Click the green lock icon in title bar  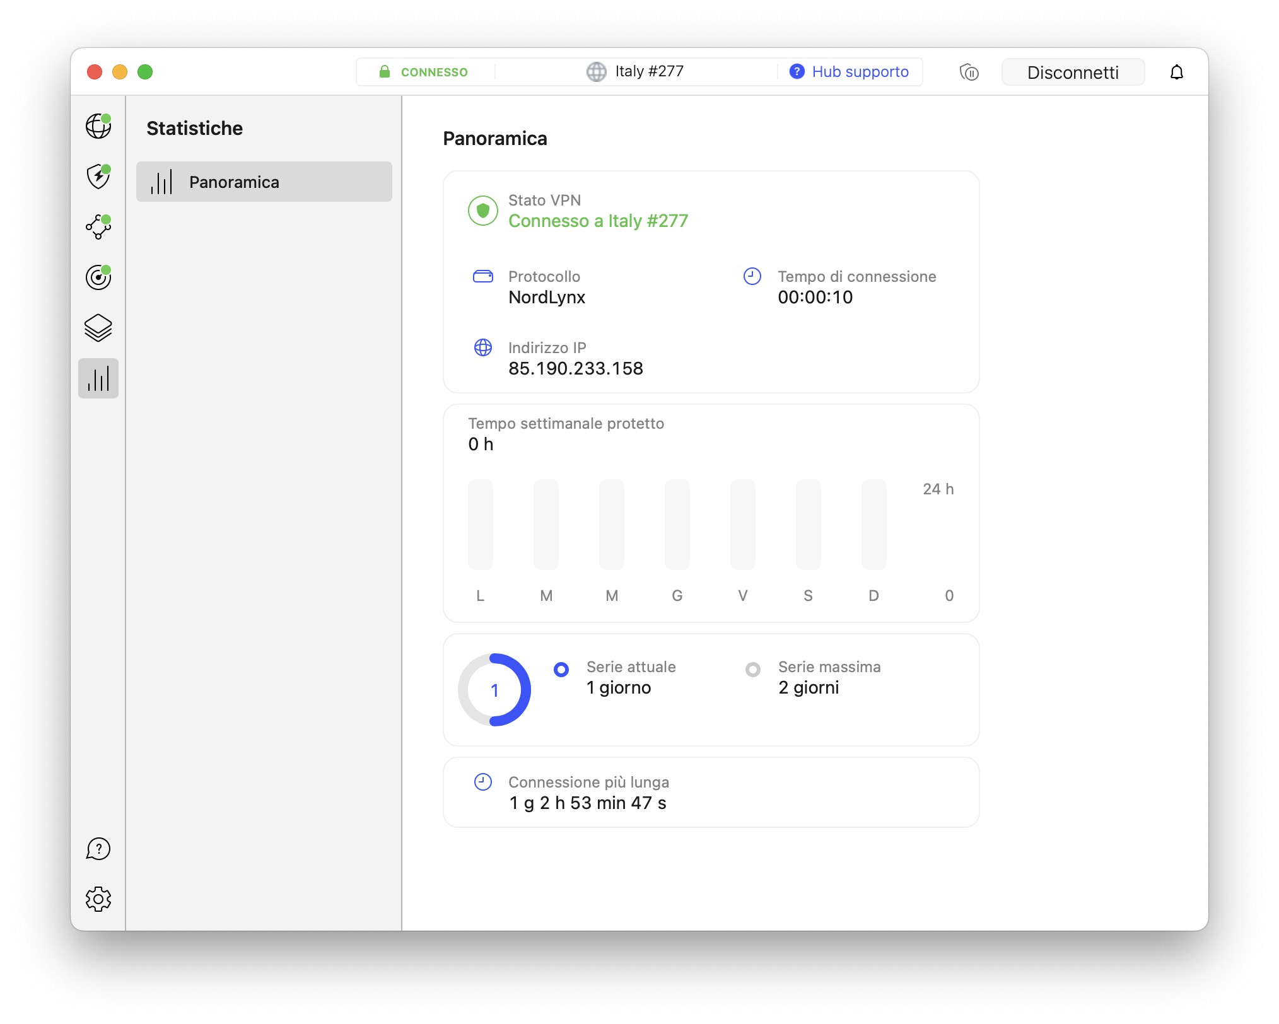point(385,71)
